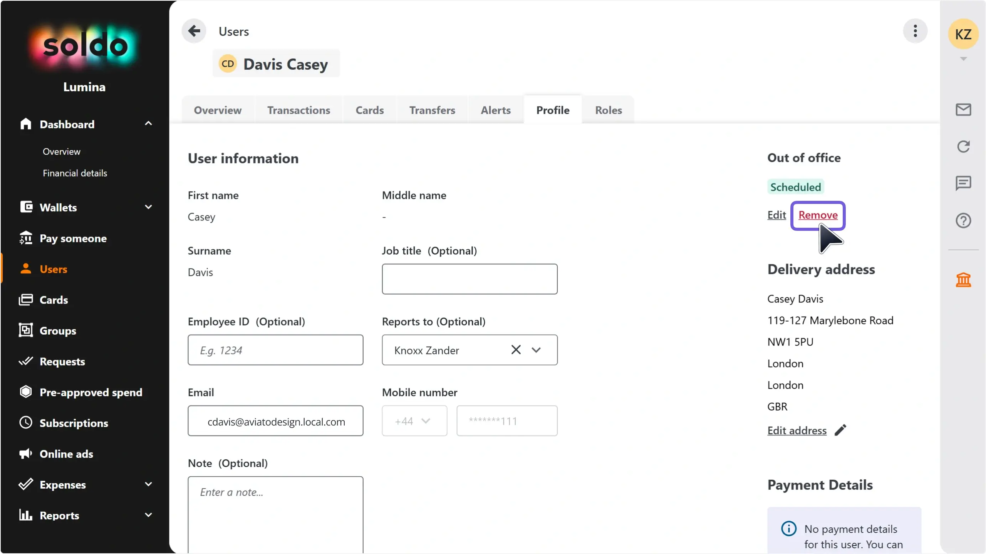Open the chat message icon in right rail
986x554 pixels.
click(963, 184)
